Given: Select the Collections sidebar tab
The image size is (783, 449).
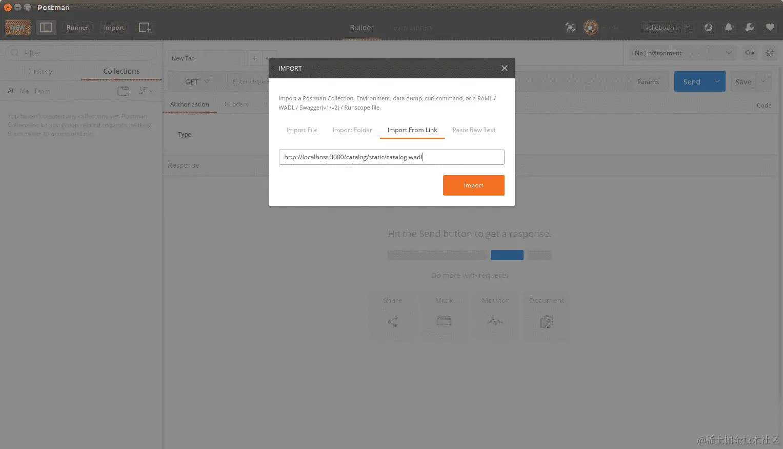Looking at the screenshot, I should [122, 71].
